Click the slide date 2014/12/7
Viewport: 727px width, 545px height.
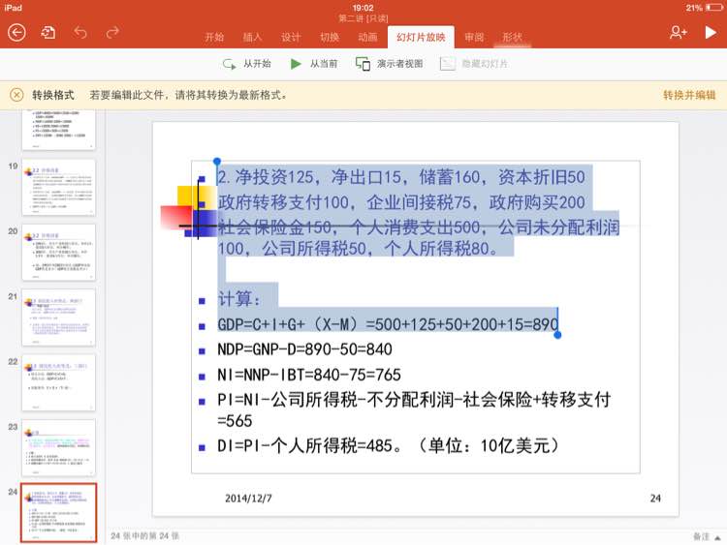pyautogui.click(x=248, y=499)
